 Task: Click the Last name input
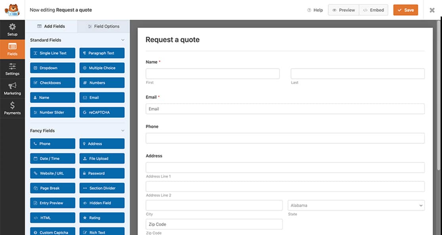point(358,74)
